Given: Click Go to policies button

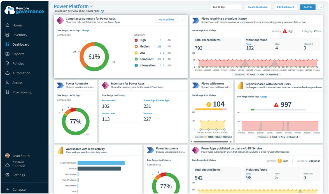Looking at the screenshot, I should coord(167,20).
